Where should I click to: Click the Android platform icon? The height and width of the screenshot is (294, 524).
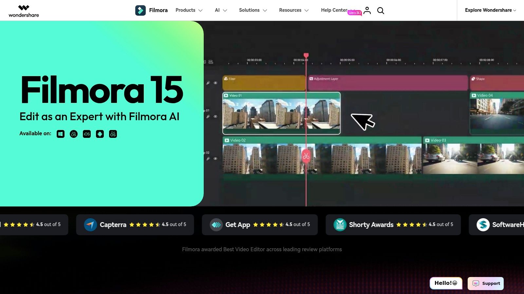pos(100,134)
